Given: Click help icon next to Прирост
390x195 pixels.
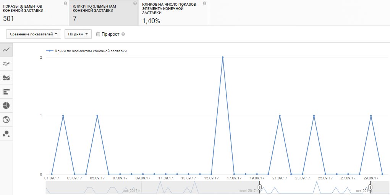Looking at the screenshot, I should 123,34.
